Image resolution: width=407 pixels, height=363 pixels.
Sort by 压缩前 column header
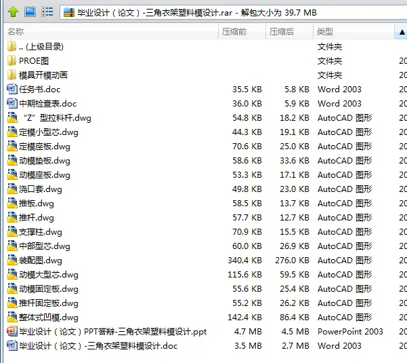[x=242, y=31]
